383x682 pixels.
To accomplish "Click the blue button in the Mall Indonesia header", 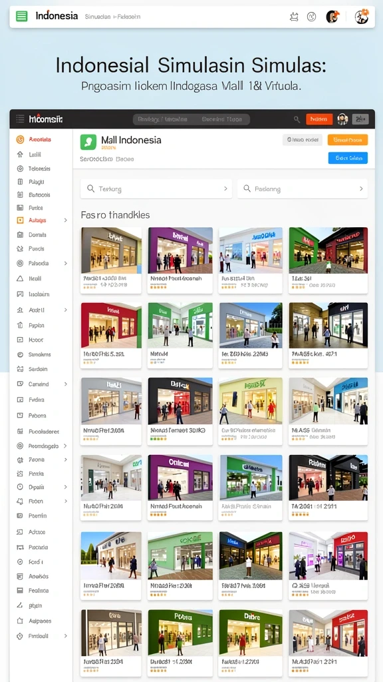I will tap(348, 158).
